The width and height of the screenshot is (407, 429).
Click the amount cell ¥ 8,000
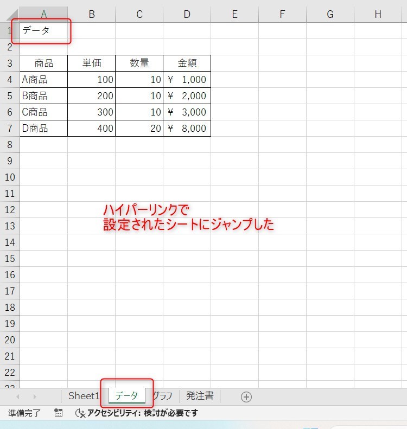(187, 129)
